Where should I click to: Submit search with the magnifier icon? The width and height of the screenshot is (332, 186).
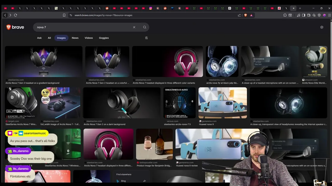click(x=145, y=27)
